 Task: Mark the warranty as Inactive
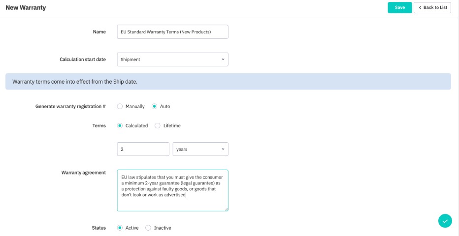click(x=148, y=228)
